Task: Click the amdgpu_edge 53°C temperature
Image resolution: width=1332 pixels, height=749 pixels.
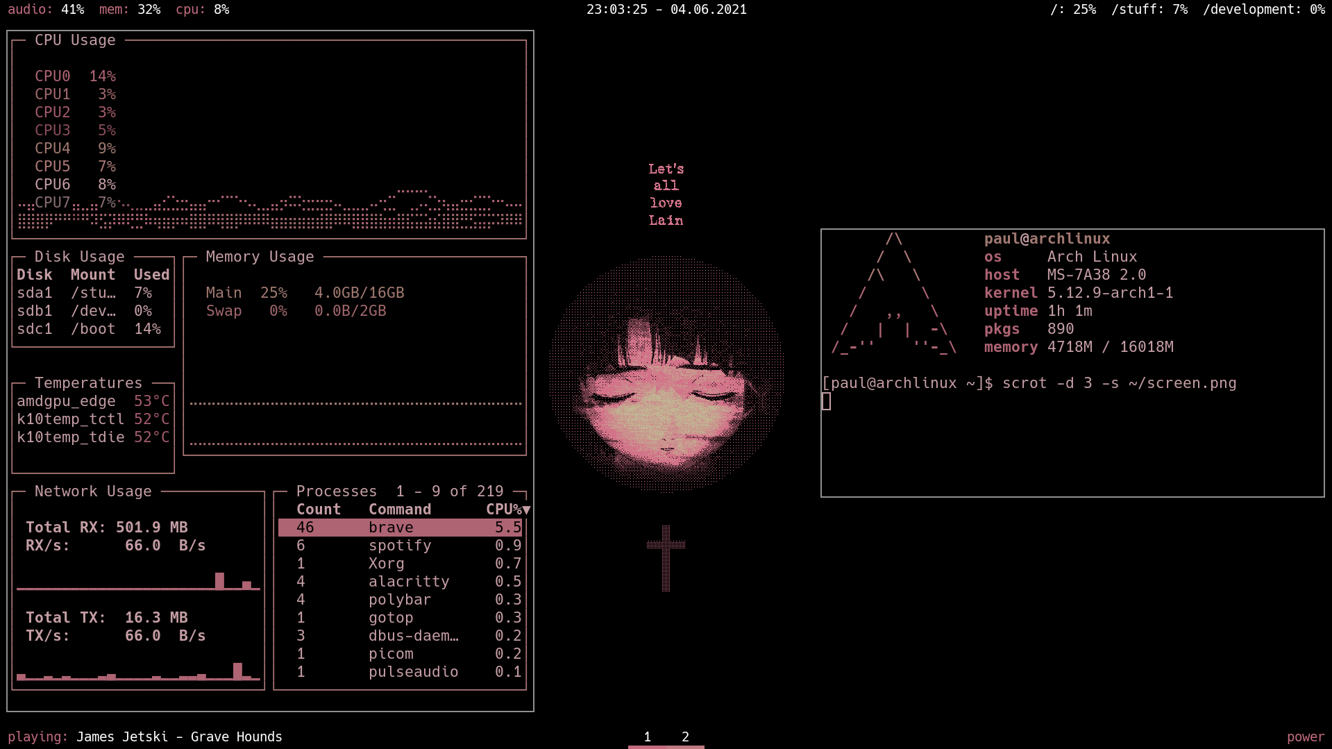Action: [x=93, y=401]
